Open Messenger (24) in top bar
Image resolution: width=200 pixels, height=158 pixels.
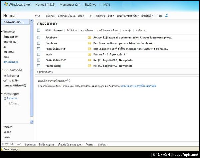(70, 5)
